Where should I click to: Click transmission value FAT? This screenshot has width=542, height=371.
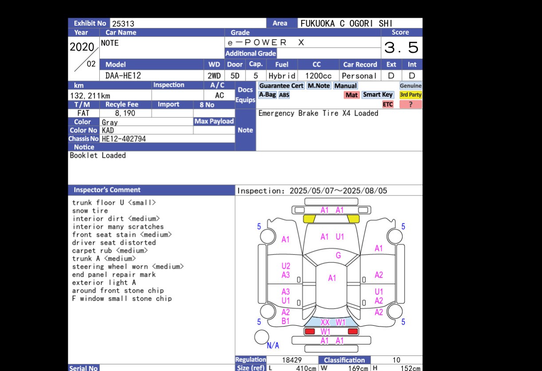pyautogui.click(x=83, y=113)
